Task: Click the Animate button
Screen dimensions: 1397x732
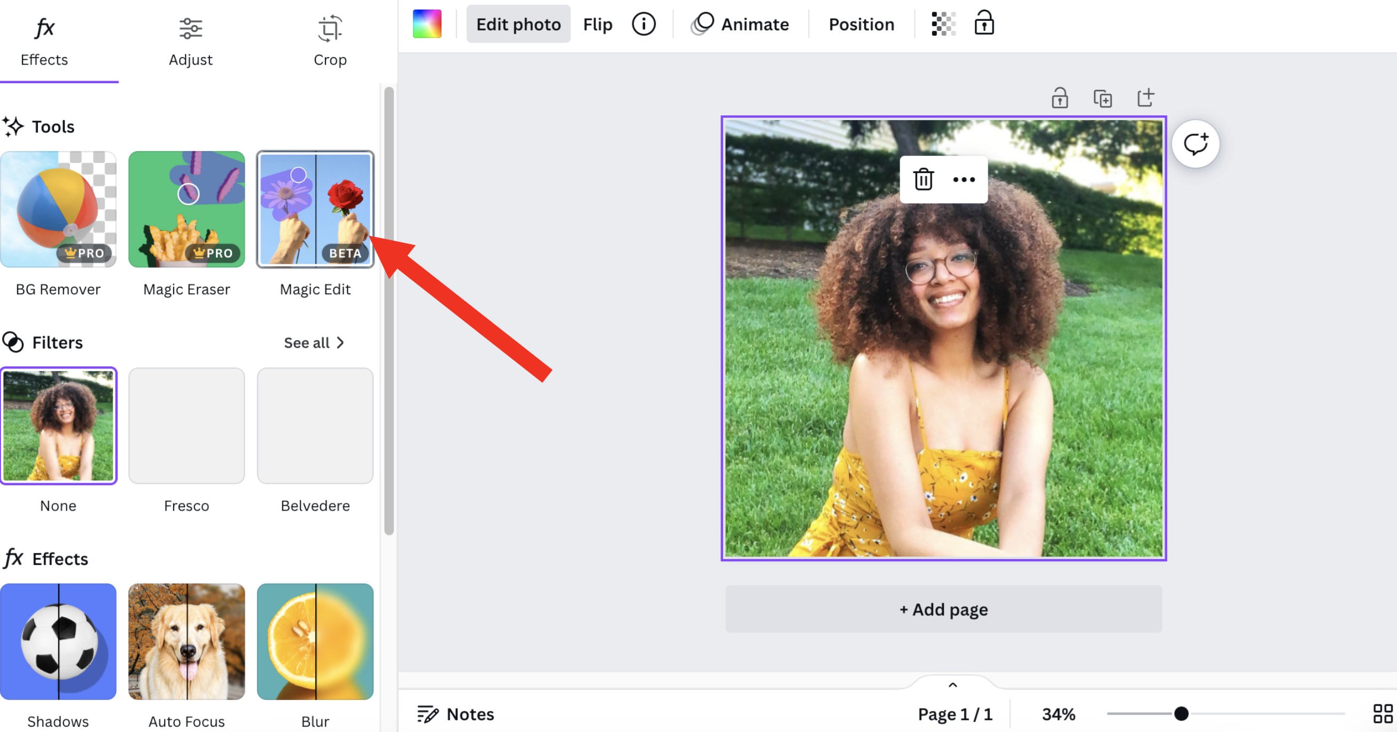Action: point(740,25)
